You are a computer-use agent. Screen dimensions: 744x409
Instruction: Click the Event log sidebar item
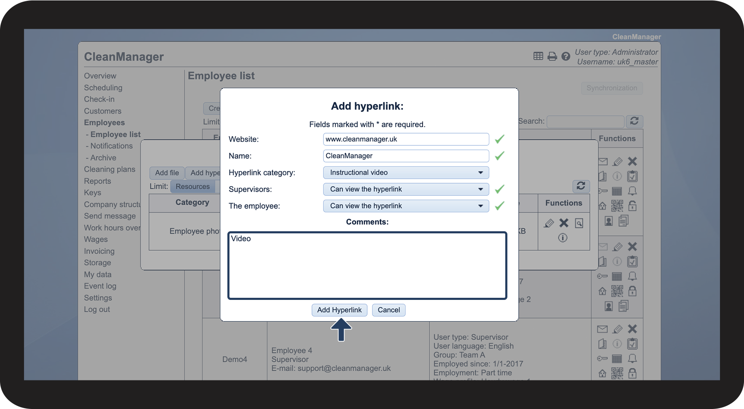100,286
